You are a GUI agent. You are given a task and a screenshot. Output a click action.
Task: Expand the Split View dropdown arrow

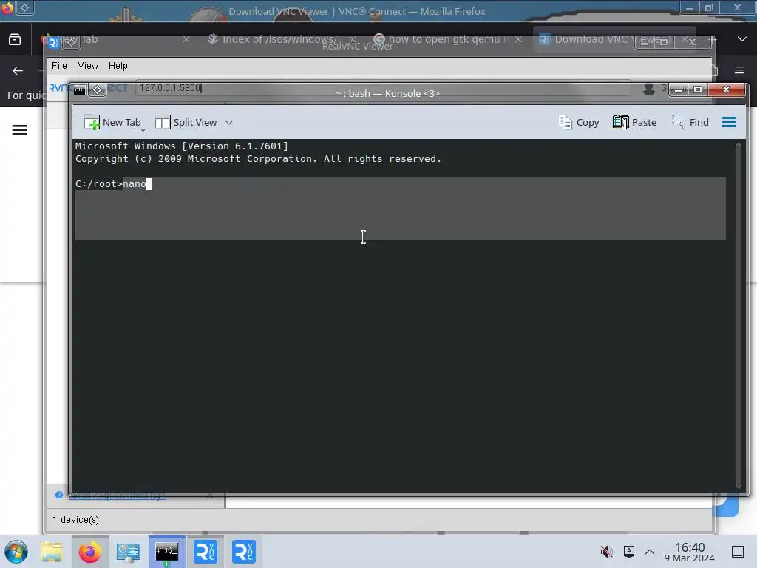229,123
